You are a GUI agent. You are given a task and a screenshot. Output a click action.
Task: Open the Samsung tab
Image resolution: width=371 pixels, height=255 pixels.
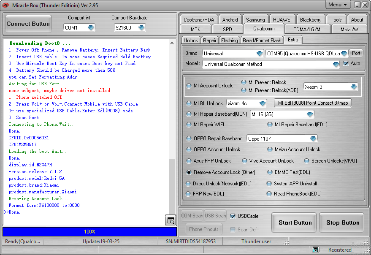pos(255,20)
